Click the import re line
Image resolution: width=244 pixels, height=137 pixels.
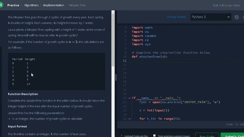click(140, 40)
